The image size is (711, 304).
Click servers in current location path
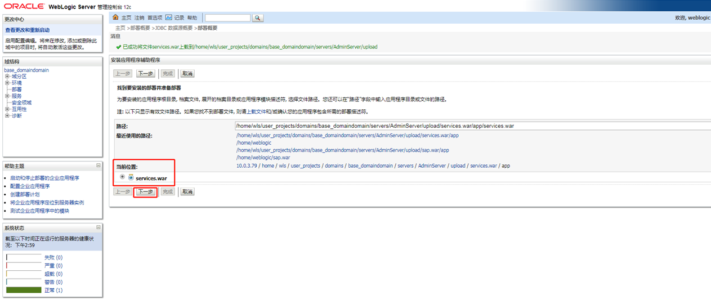tap(405, 166)
